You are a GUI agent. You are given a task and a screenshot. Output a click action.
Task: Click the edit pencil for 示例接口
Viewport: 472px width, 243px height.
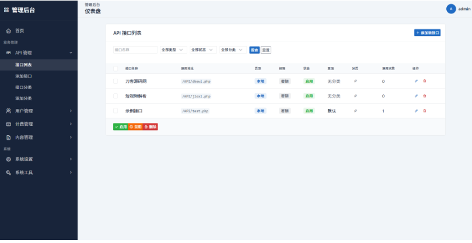click(x=417, y=111)
